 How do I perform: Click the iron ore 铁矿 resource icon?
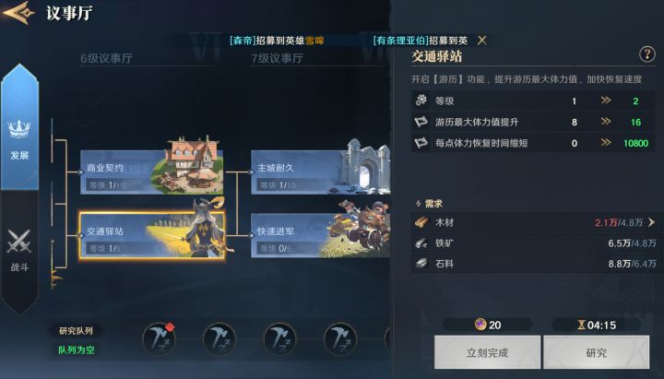421,243
